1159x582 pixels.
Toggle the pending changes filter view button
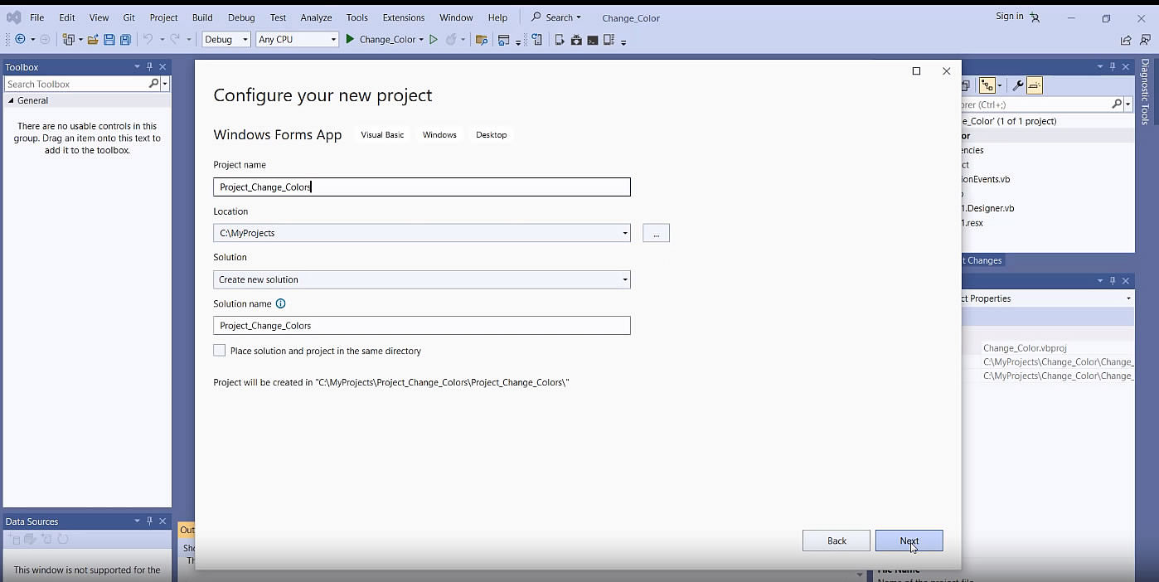pyautogui.click(x=987, y=85)
